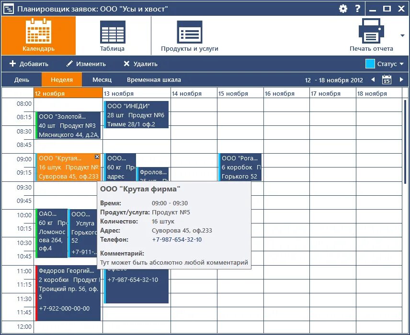
Task: Click the Печать отчета printer icon
Action: 371,31
